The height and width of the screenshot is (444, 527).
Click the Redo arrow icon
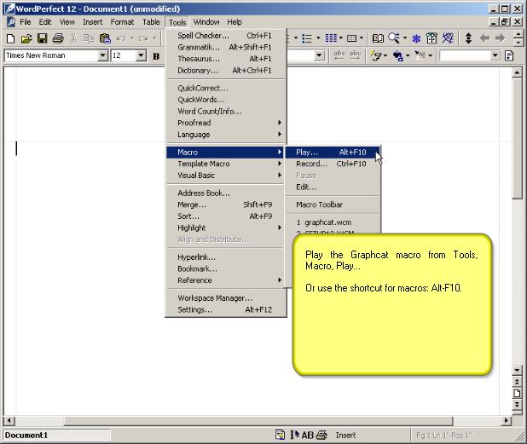(x=143, y=38)
